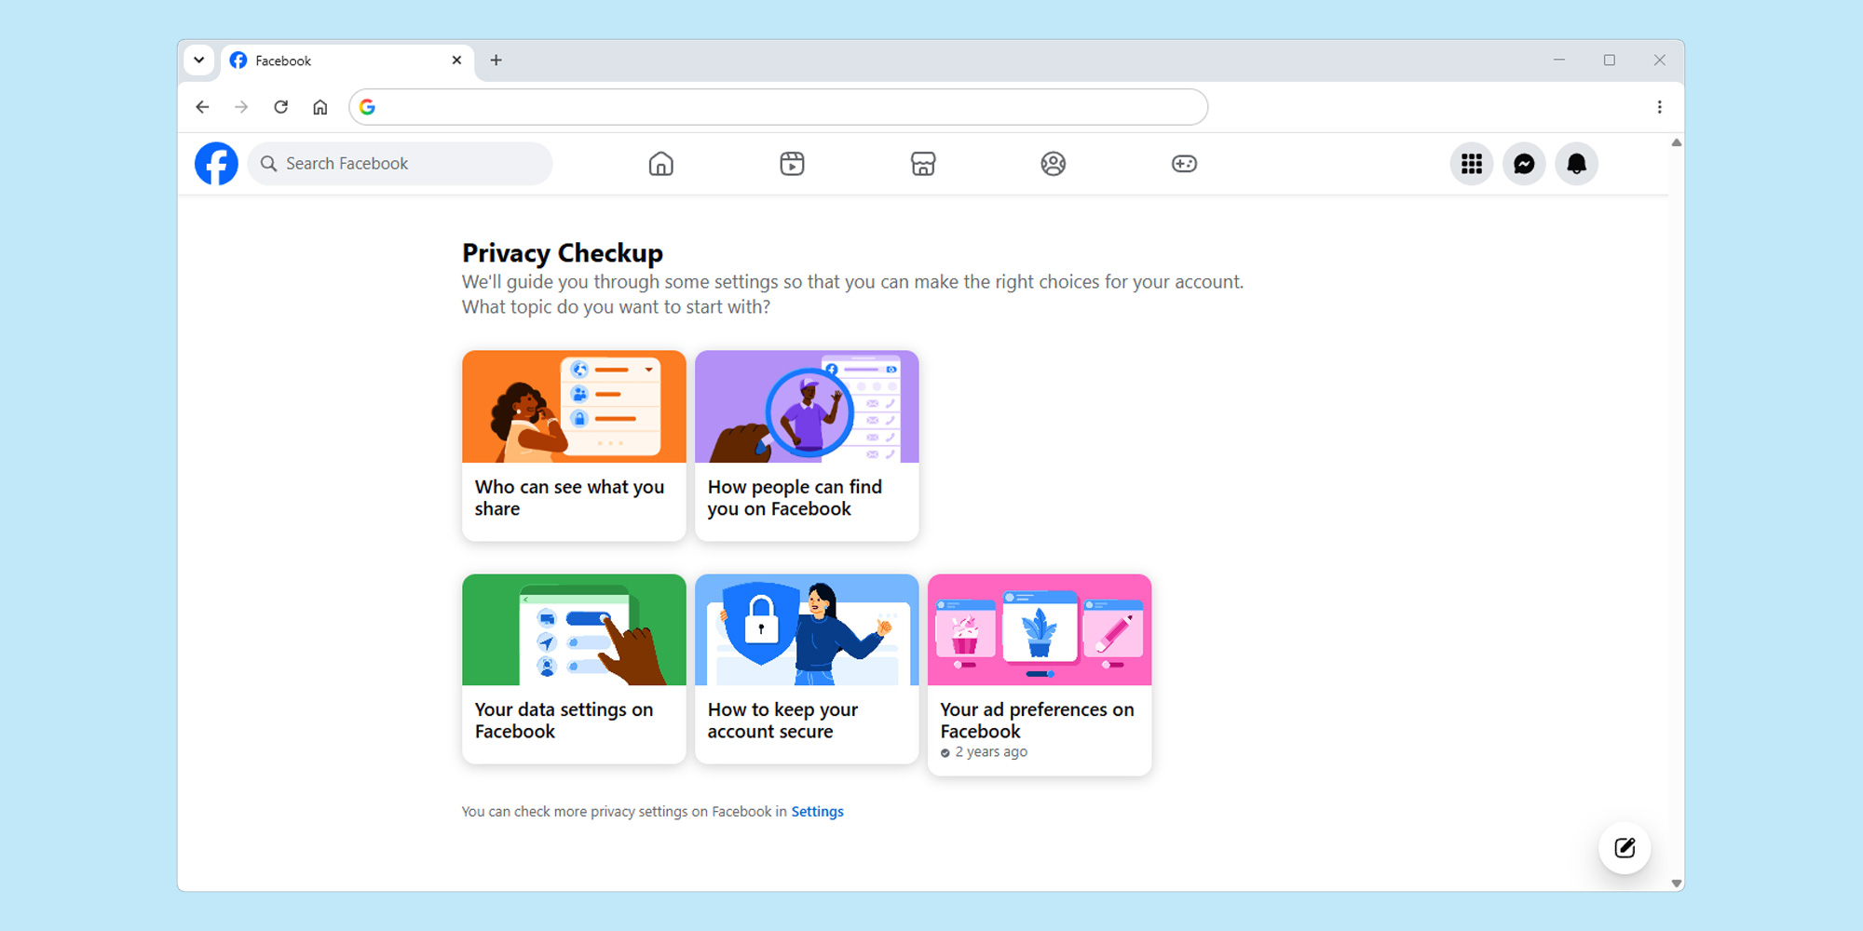This screenshot has width=1863, height=931.
Task: Open 'How to keep your account secure' card
Action: tap(807, 668)
